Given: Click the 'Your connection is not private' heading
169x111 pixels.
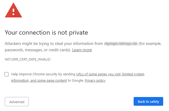Looking at the screenshot, I should [46, 33].
